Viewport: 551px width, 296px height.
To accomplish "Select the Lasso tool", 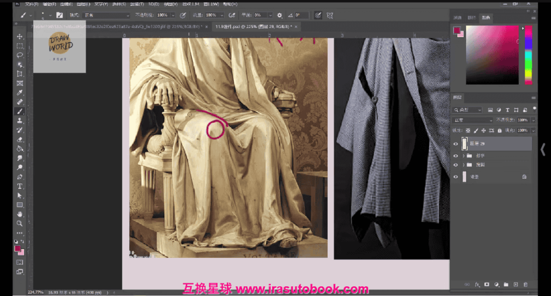I will click(20, 55).
